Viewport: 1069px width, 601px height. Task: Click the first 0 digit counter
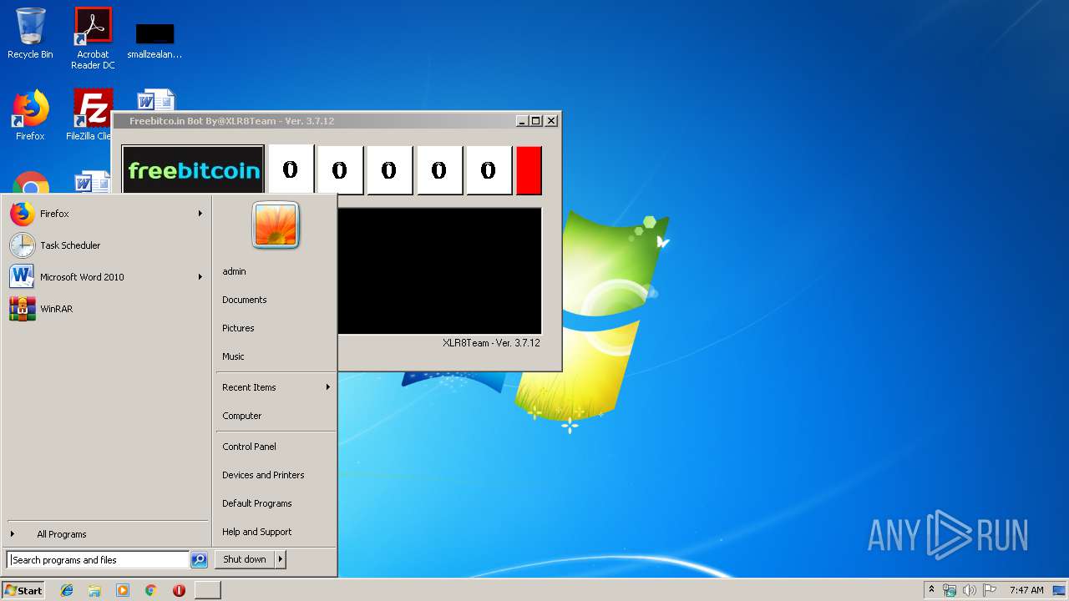tap(291, 170)
